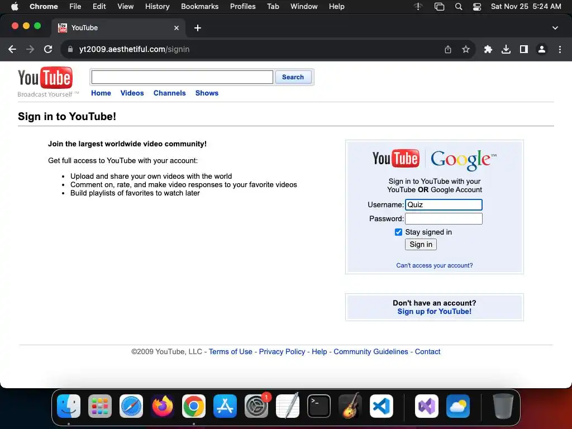Click the Sign in button

[x=421, y=245]
